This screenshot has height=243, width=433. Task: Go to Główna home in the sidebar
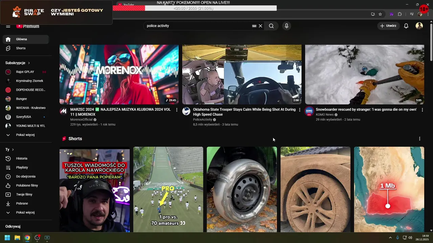26,39
